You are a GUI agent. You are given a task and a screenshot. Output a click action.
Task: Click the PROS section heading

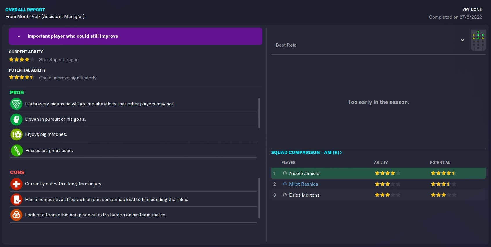17,92
